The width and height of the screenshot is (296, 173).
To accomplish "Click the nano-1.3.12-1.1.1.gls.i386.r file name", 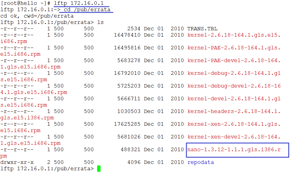I will (234, 150).
